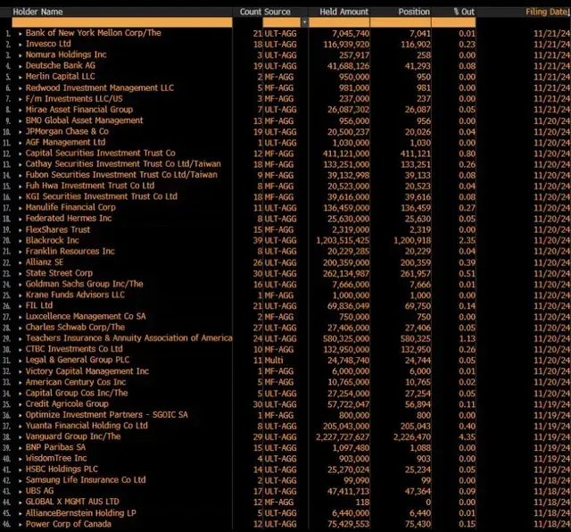
Task: Expand the Vanguard Group Inc/The row
Action: pyautogui.click(x=21, y=436)
